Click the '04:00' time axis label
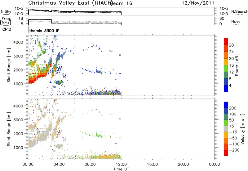Image resolution: width=248 pixels, height=171 pixels. pyautogui.click(x=59, y=165)
